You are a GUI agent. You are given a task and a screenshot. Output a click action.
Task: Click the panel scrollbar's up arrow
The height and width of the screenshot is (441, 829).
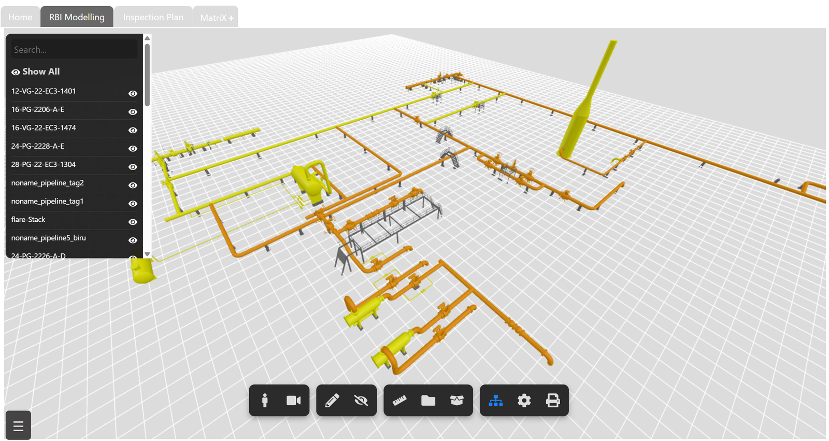pyautogui.click(x=148, y=38)
